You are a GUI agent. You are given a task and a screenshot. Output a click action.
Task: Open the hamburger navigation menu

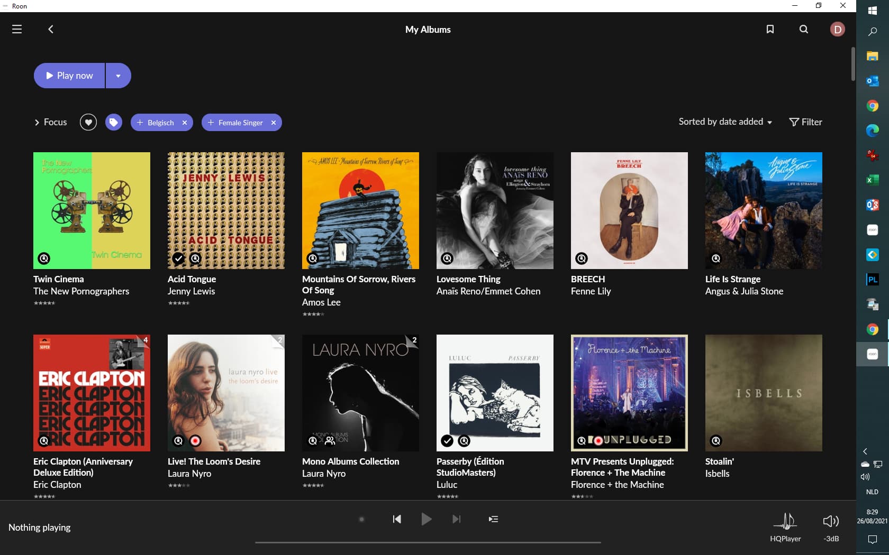[17, 29]
